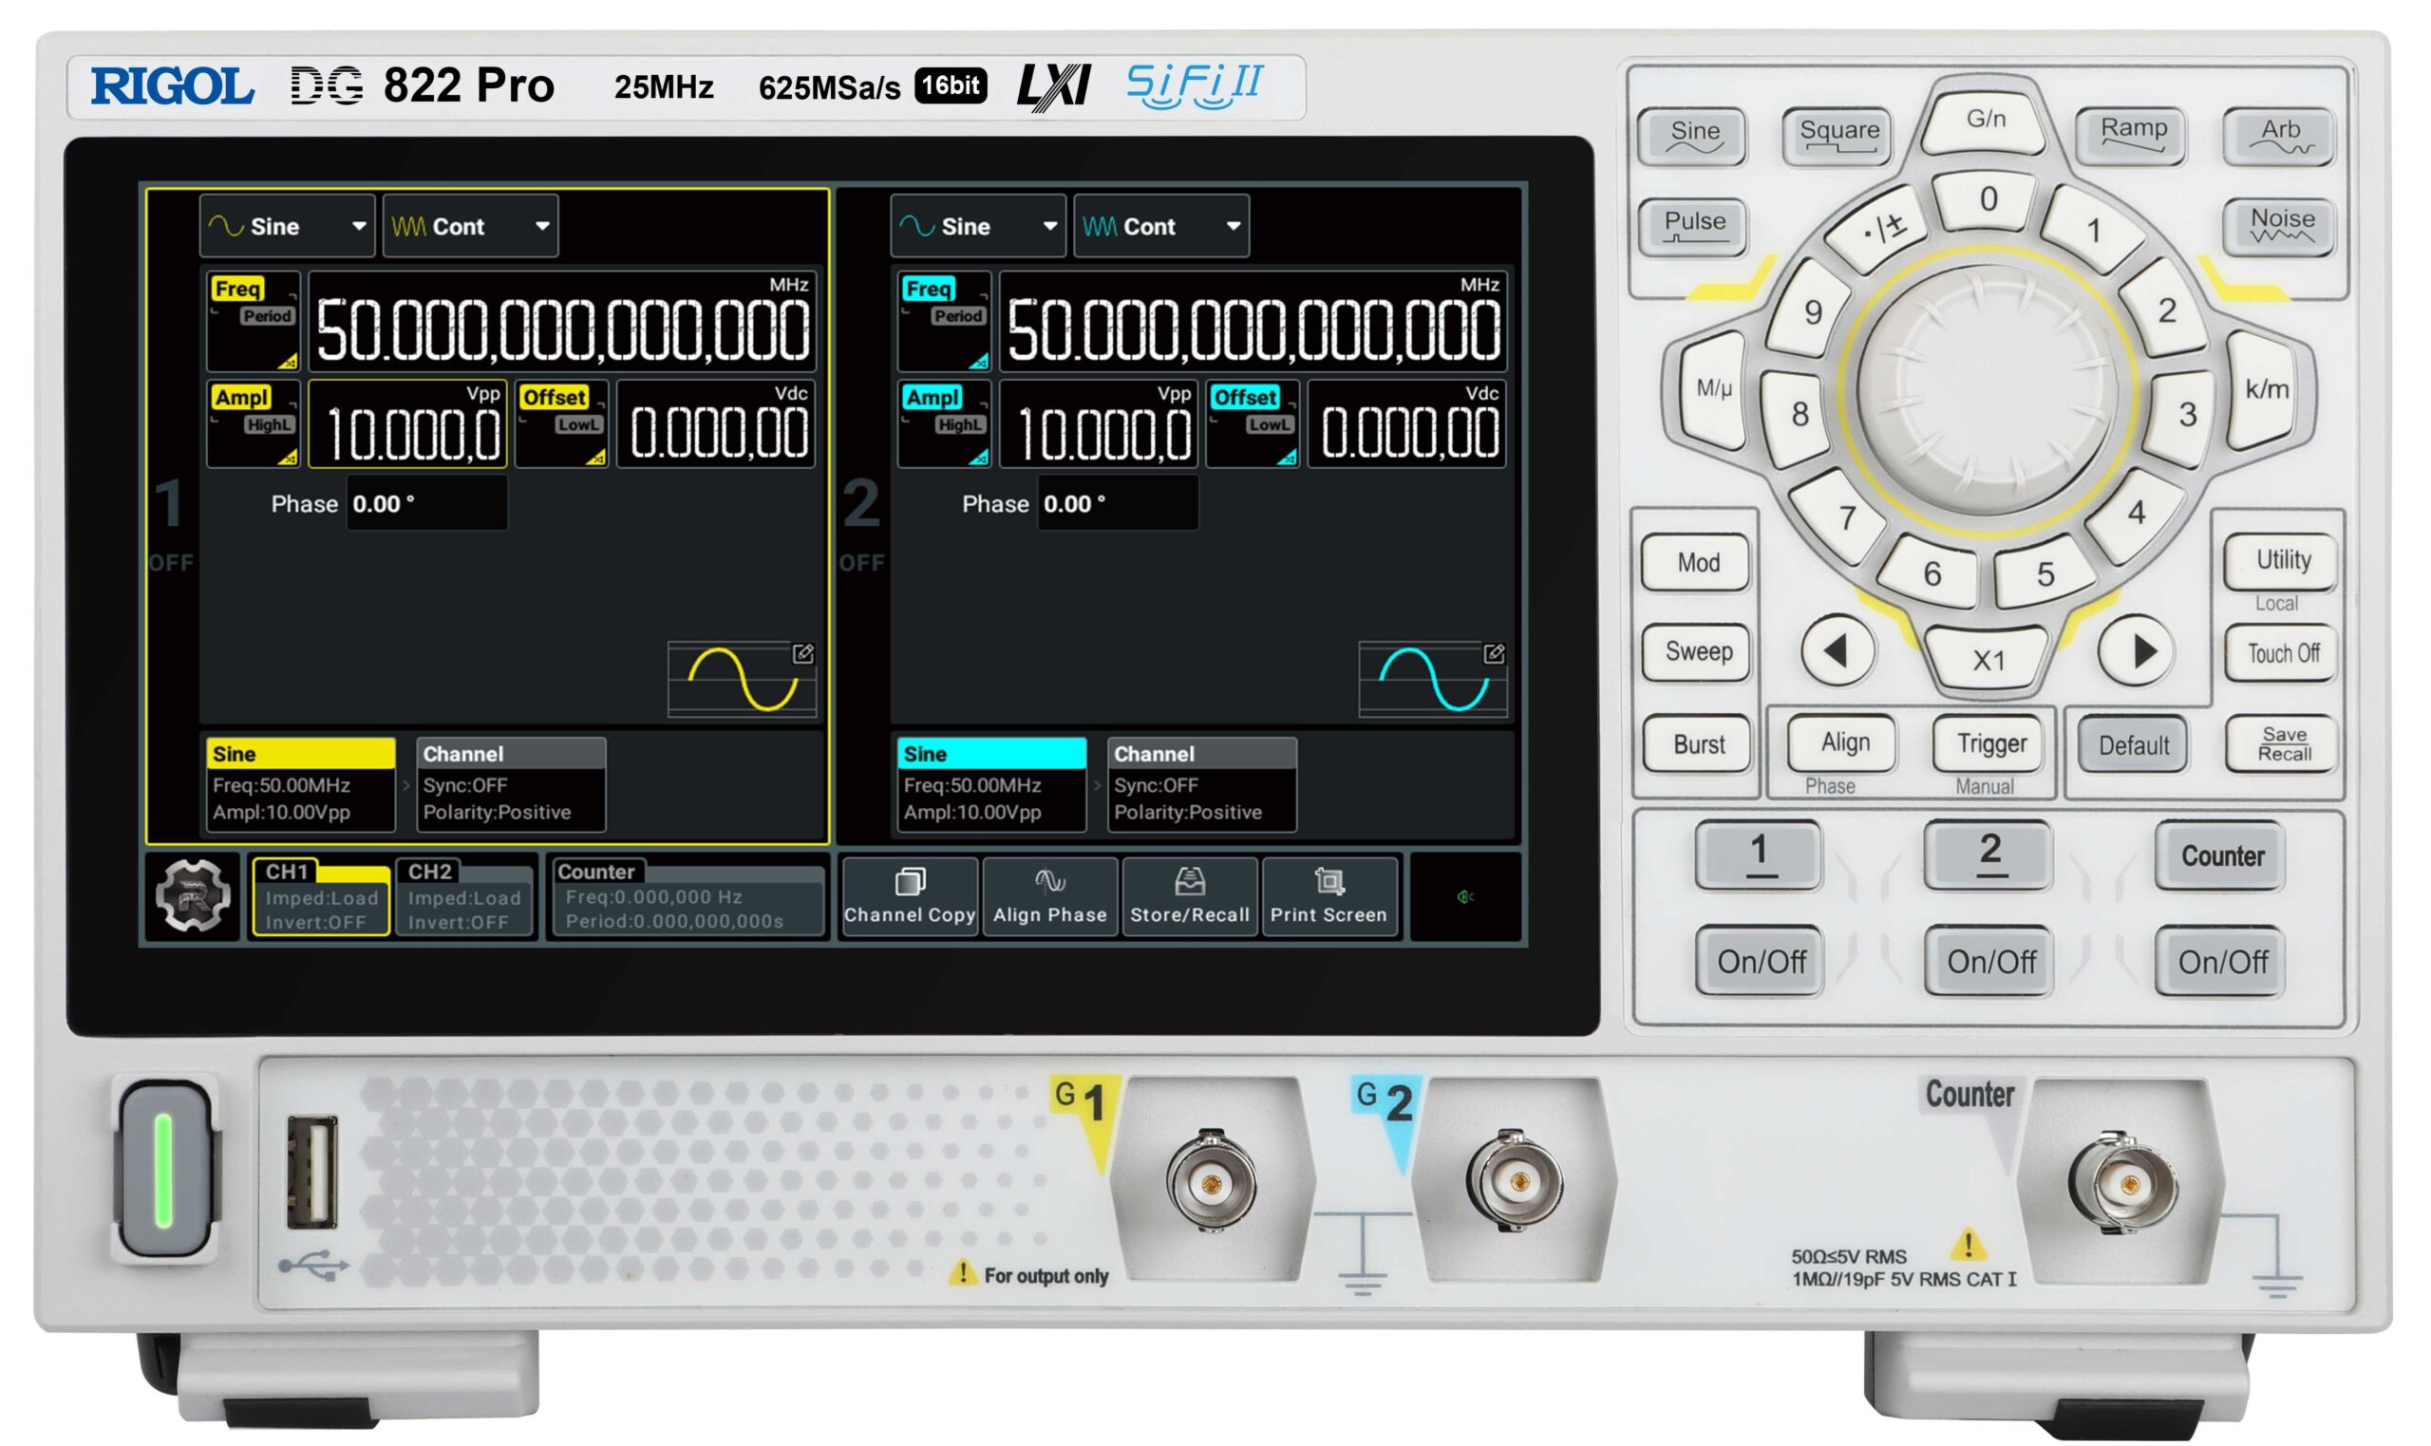Tap CH1 amplitude 10.000,0 Vpp field
This screenshot has width=2431, height=1446.
pos(407,423)
